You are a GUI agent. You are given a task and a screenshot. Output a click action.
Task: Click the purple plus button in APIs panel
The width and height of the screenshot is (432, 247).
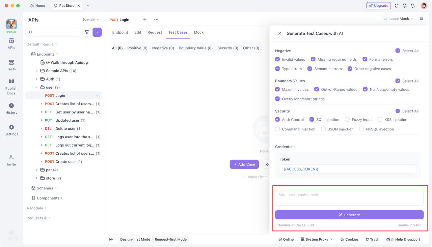[x=97, y=32]
